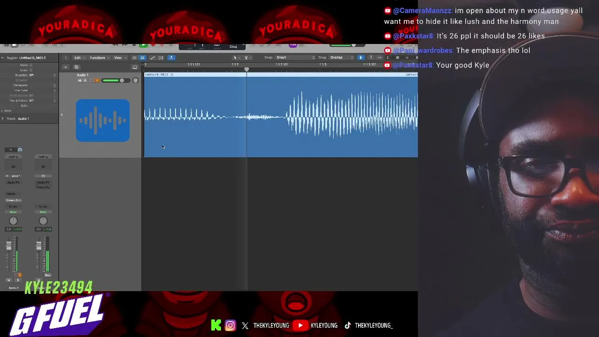
Task: Click the TikTok logo in the stream overlay
Action: [x=348, y=325]
